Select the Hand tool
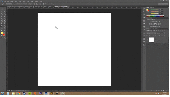 point(2,31)
